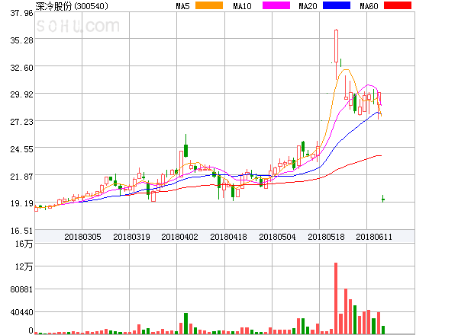Click the magenta MA10 legend swatch
The width and height of the screenshot is (458, 335).
click(276, 5)
